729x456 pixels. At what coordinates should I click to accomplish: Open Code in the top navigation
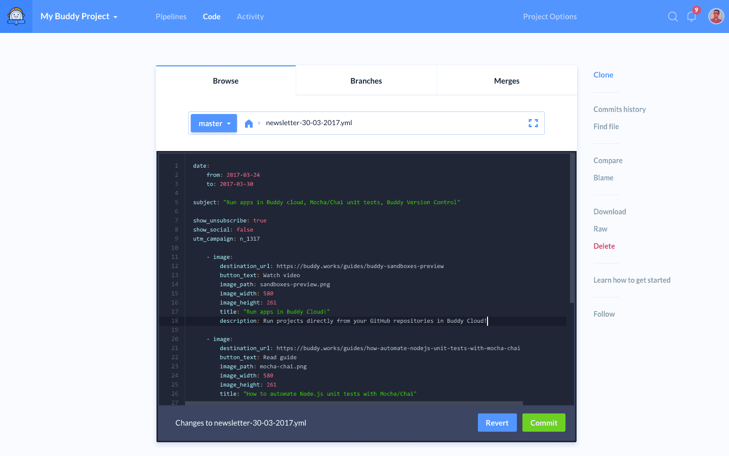pyautogui.click(x=212, y=17)
